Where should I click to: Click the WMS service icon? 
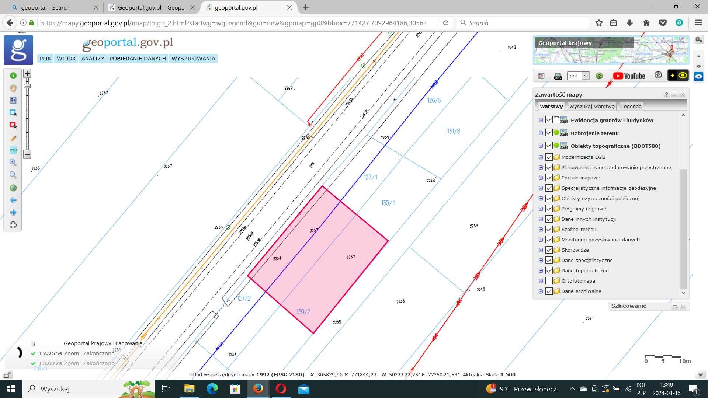pos(558,76)
